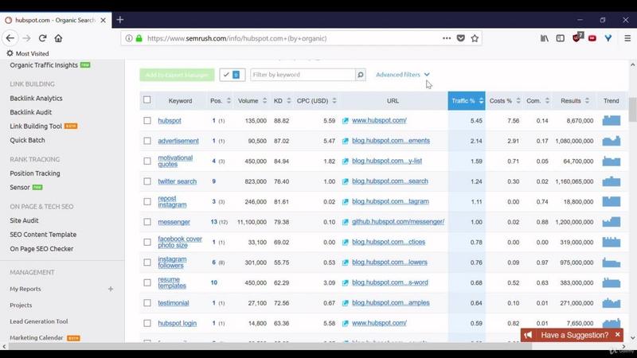Select the hubspot.com Organic Search tab
637x358 pixels.
click(x=56, y=20)
